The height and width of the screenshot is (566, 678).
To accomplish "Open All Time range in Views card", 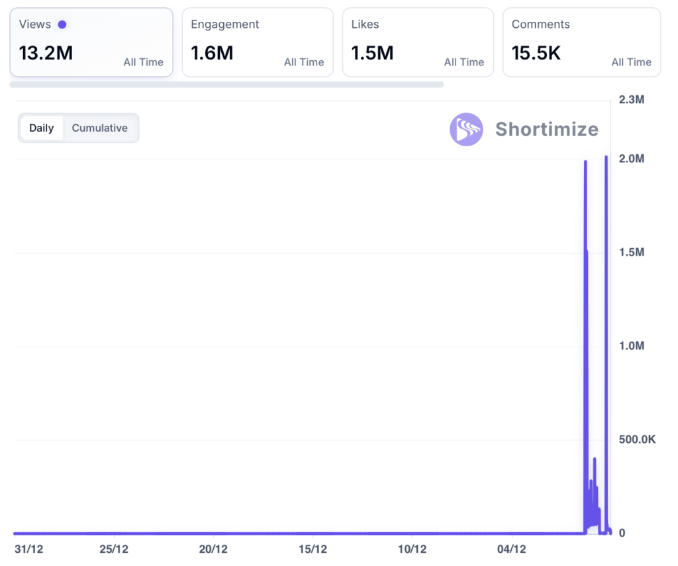I will [x=143, y=62].
